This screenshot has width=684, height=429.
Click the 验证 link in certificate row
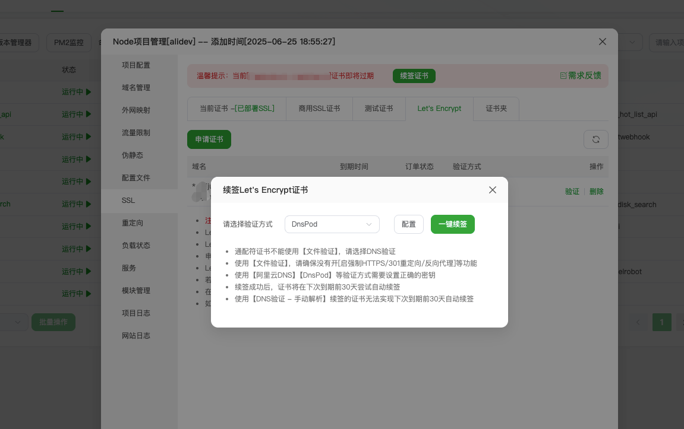point(572,192)
